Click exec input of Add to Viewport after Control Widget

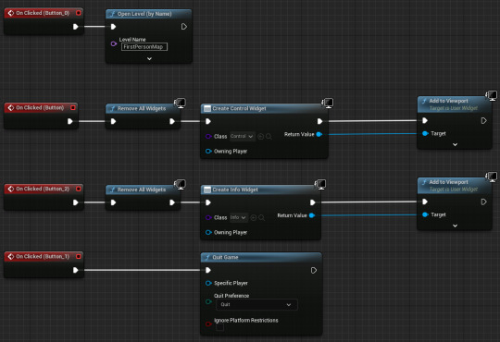point(425,120)
